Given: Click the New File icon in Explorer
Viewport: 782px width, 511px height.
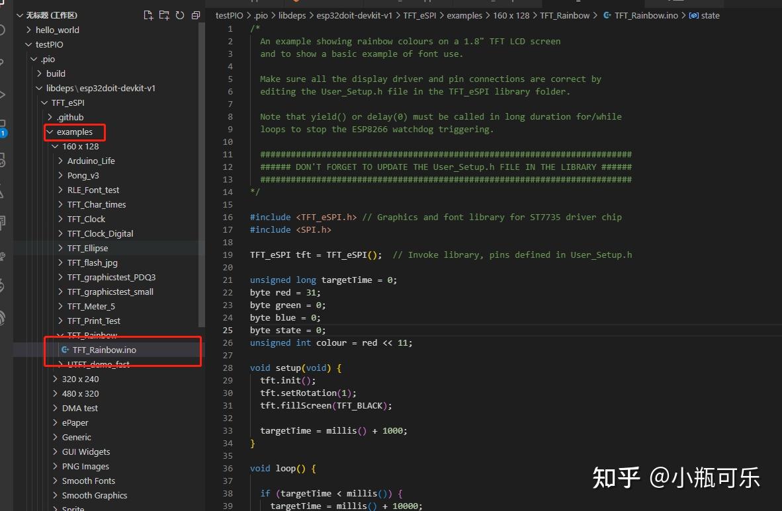Looking at the screenshot, I should (148, 15).
